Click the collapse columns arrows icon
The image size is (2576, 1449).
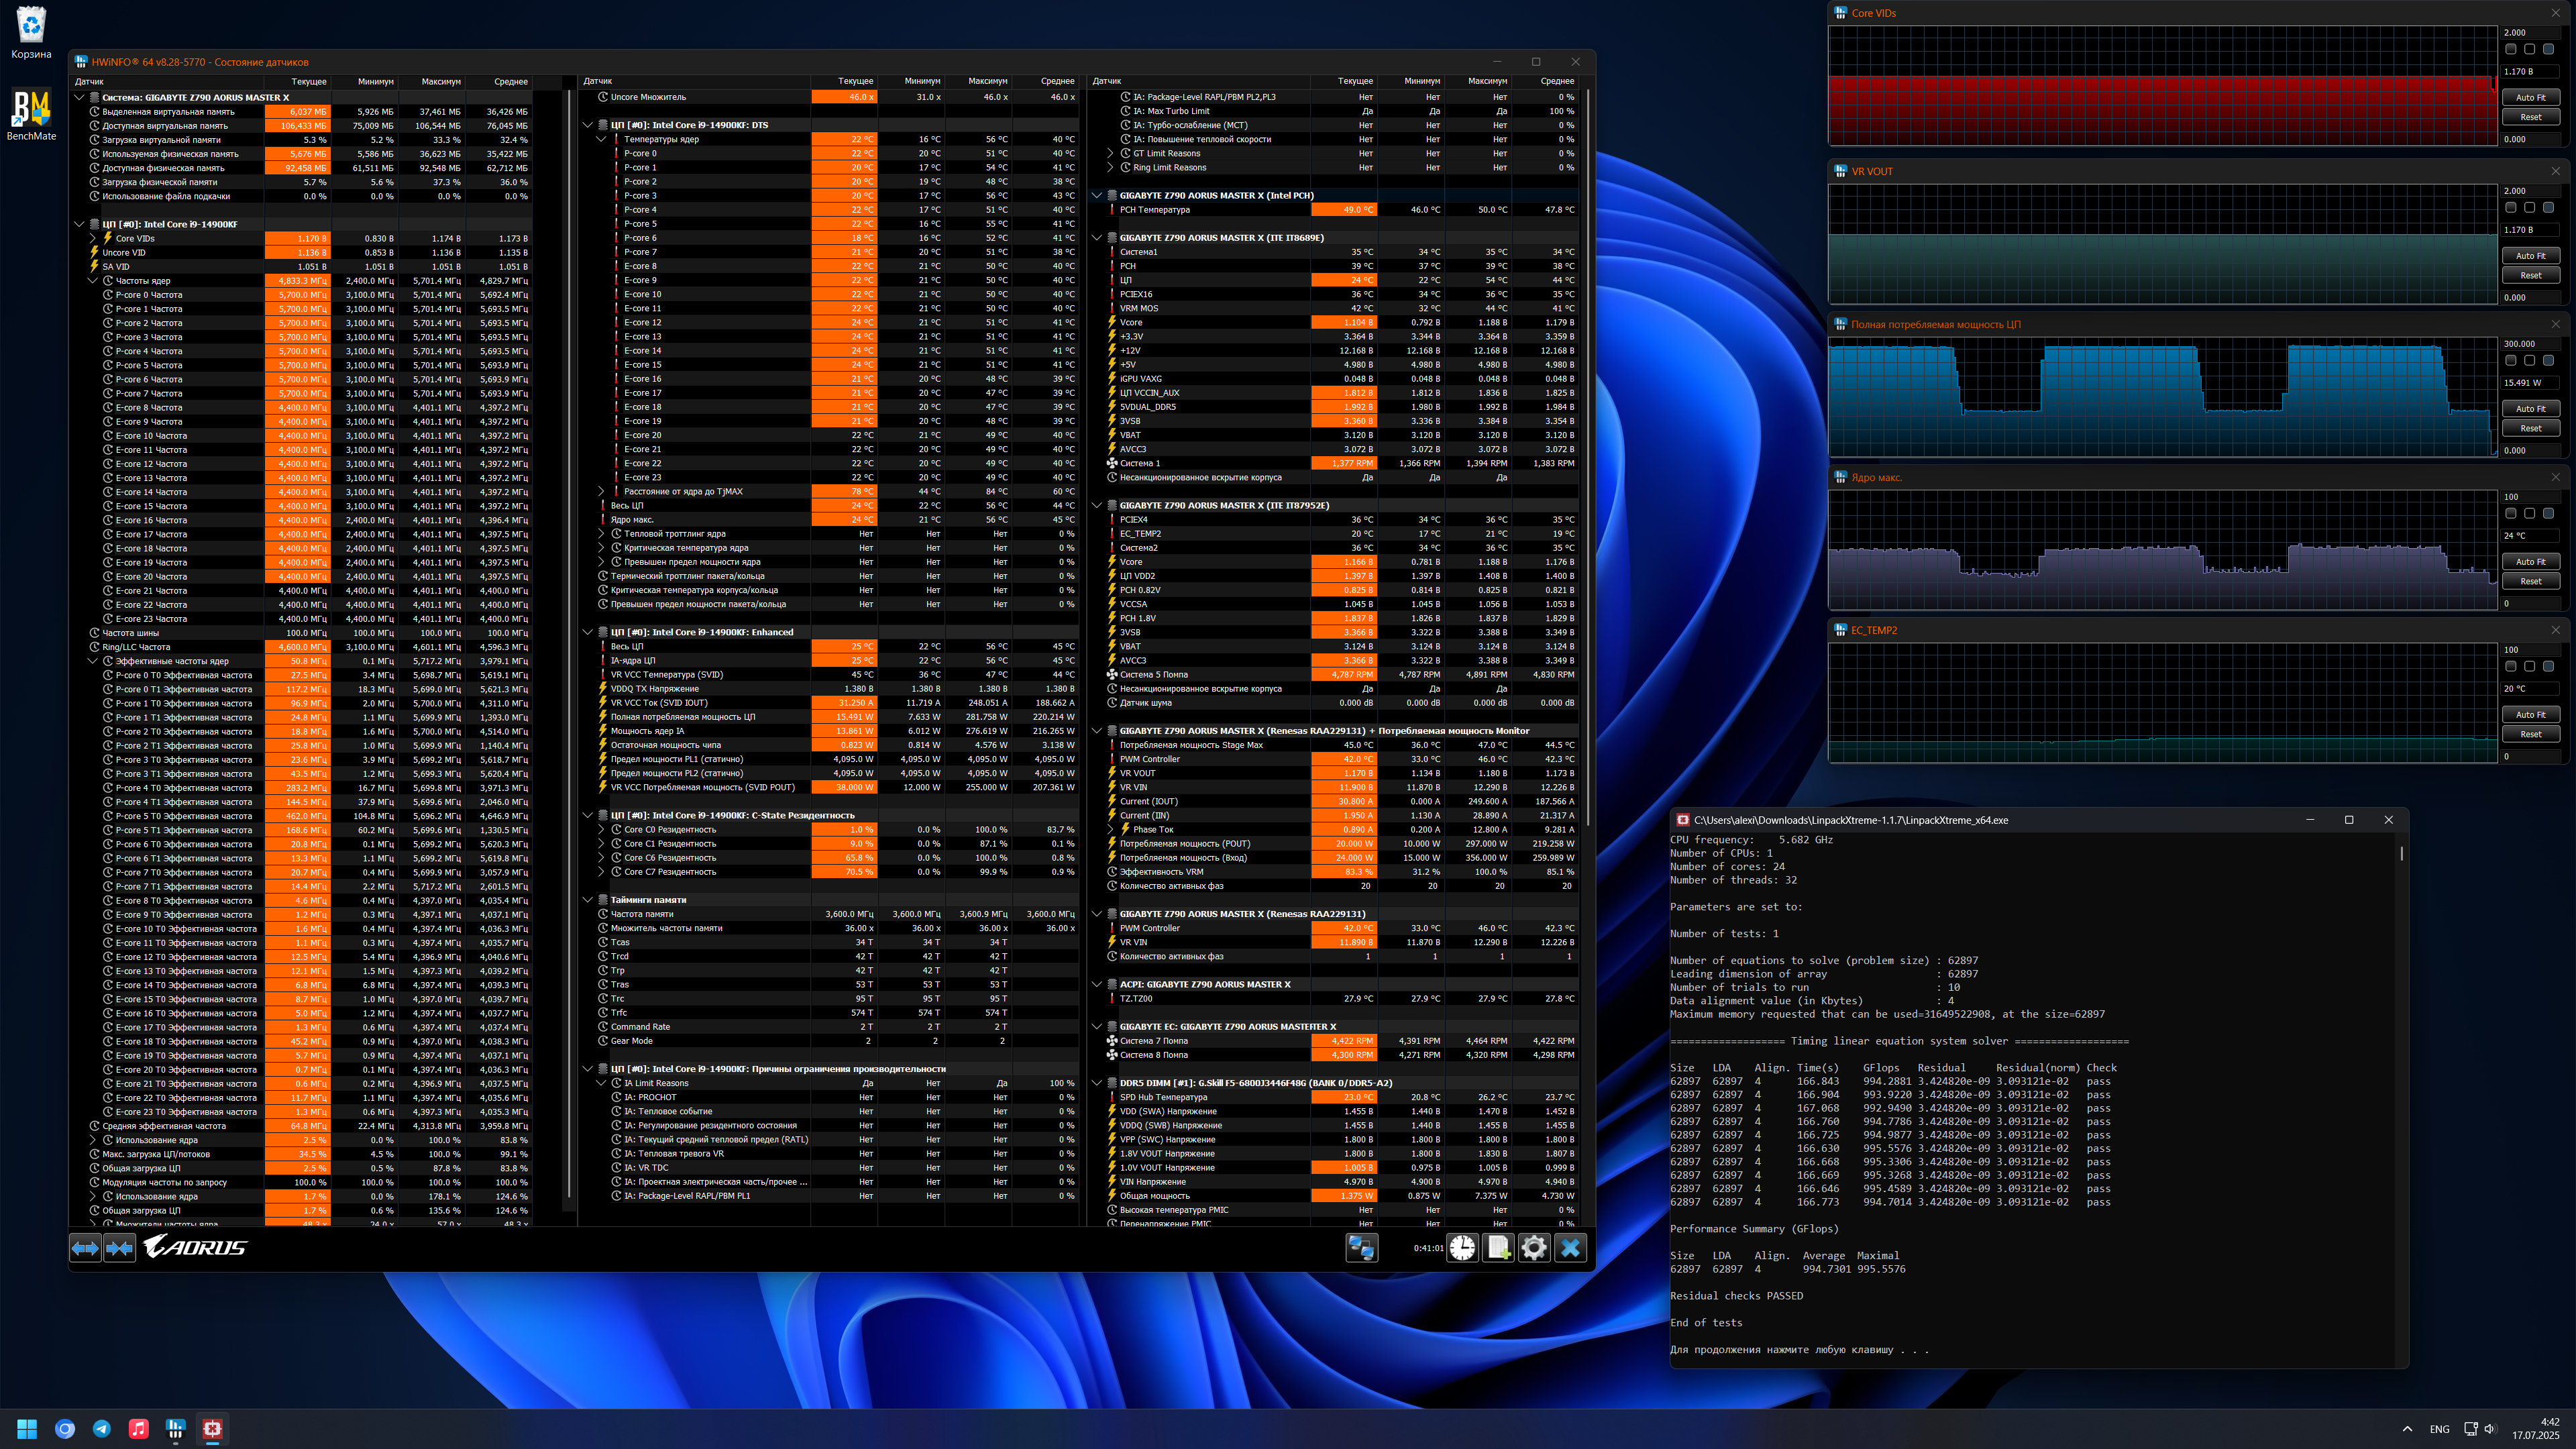(120, 1247)
